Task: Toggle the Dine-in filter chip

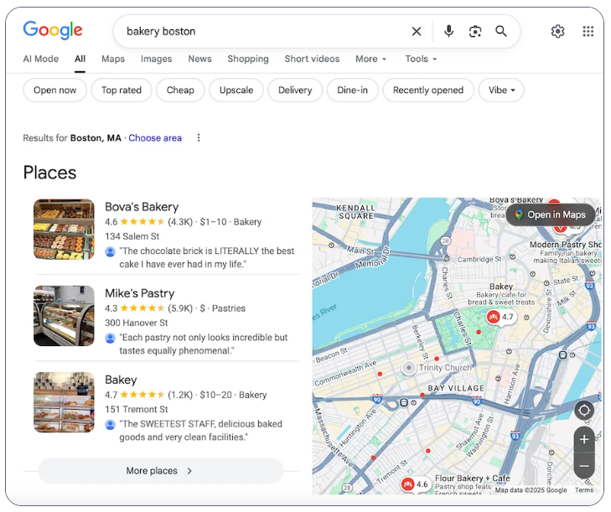Action: tap(352, 91)
